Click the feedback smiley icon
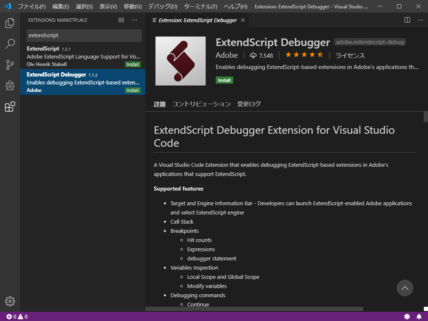This screenshot has height=321, width=428. 407,316
